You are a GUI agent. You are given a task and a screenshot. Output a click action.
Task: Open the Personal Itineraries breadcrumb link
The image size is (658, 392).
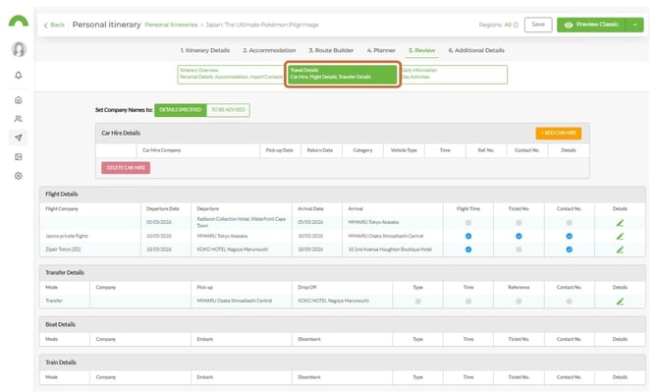click(171, 25)
